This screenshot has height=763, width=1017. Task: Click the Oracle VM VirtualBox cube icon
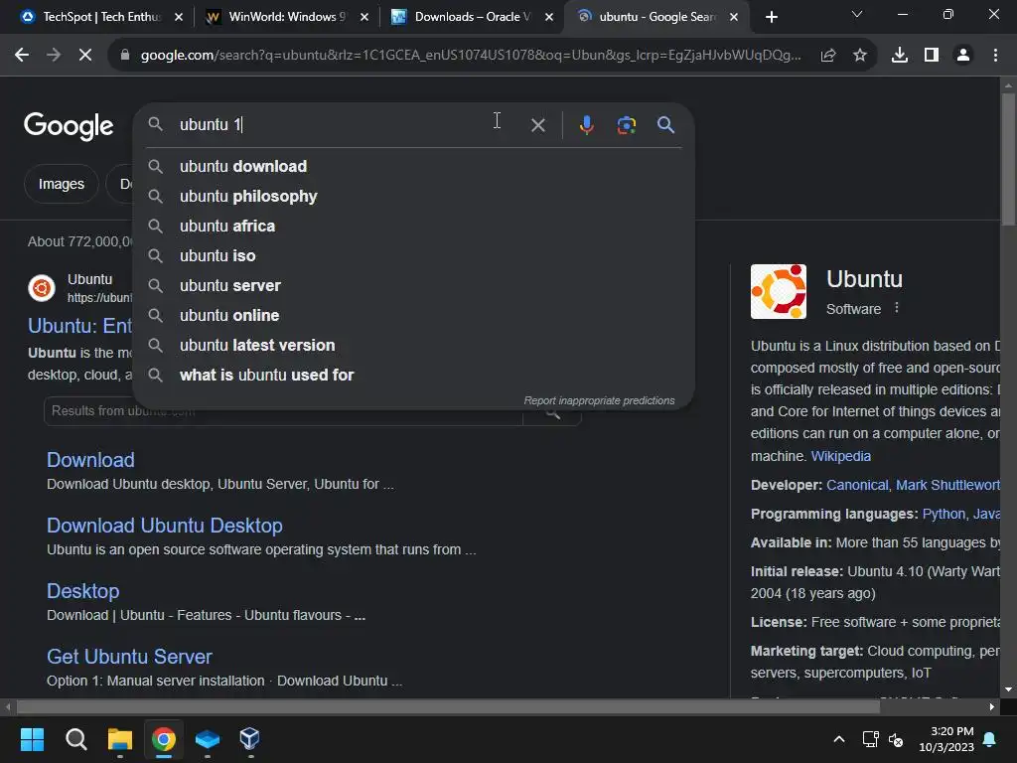click(249, 739)
